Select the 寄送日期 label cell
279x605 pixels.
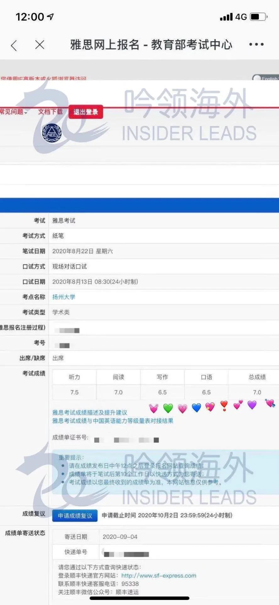[76, 537]
